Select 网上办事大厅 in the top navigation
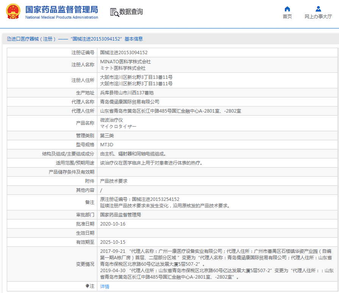 [318, 17]
